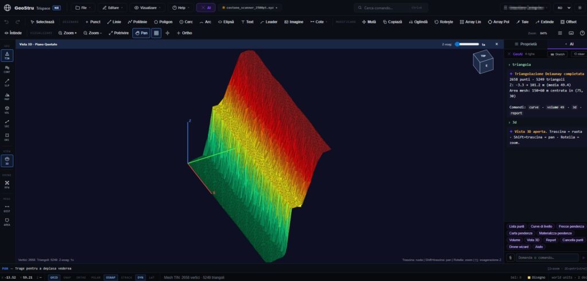Choose the Linie drawing tool

[x=114, y=22]
